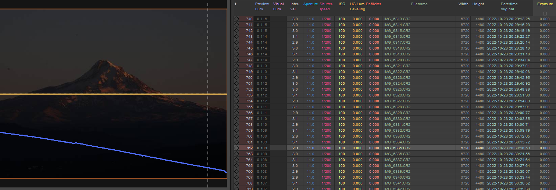
Task: Click the dashed playhead line in preview
Action: pos(208,73)
